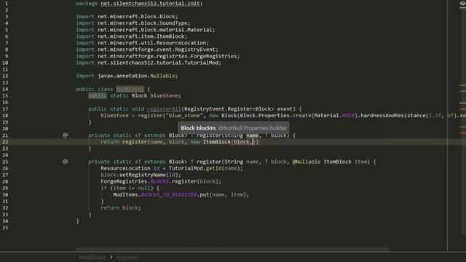Click the package name net.silentchaos512.tutorial.init

tap(151, 3)
